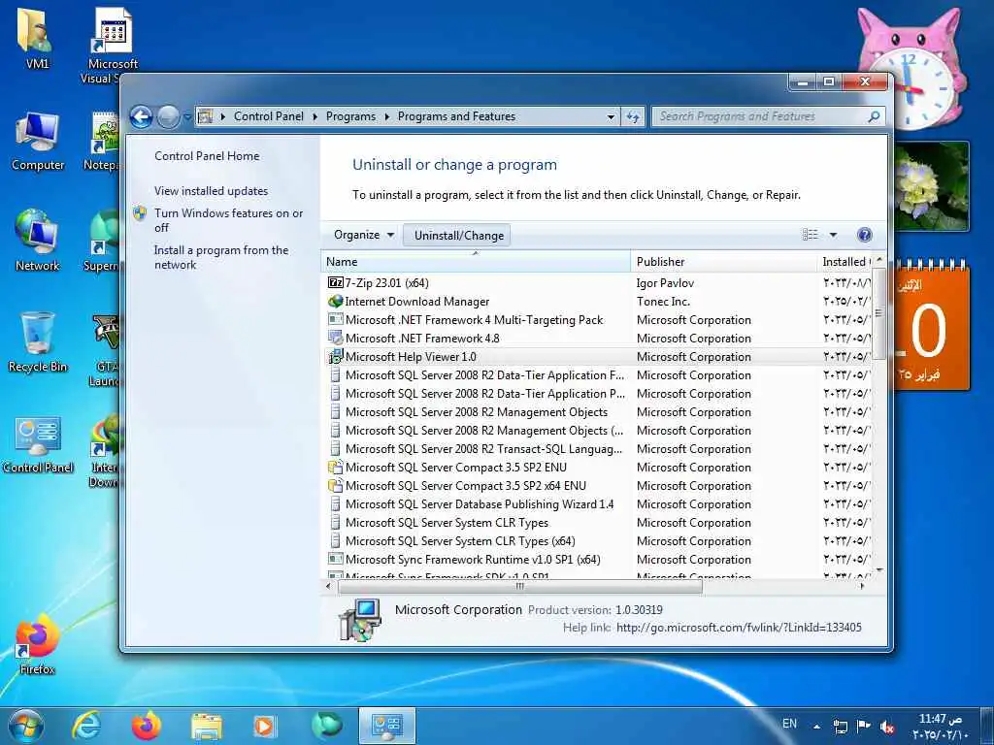
Task: Click the Control Panel breadcrumb
Action: [269, 116]
